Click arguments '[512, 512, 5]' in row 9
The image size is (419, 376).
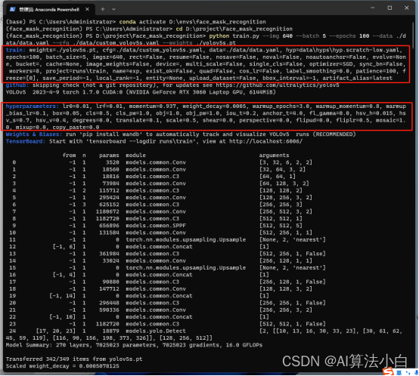point(281,226)
